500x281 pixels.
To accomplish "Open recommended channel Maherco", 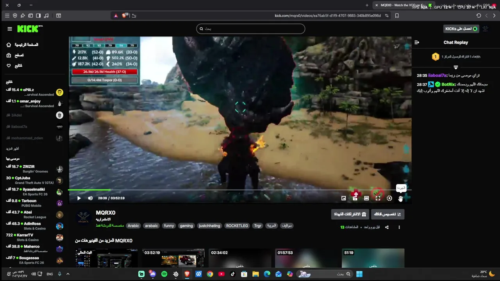I will pos(34,249).
